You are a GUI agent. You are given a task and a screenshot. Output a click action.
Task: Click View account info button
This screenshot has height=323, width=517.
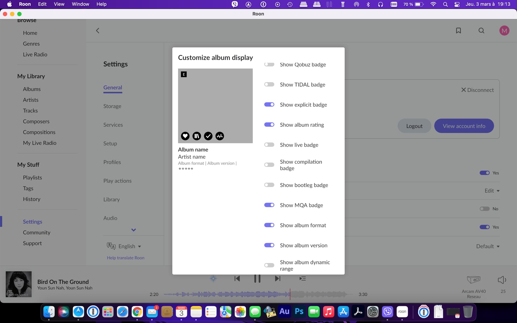coord(464,126)
